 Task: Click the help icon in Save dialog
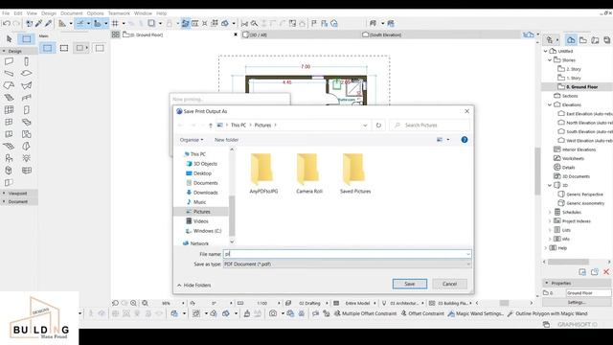click(464, 140)
